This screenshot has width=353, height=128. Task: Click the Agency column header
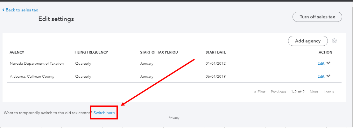(x=17, y=52)
